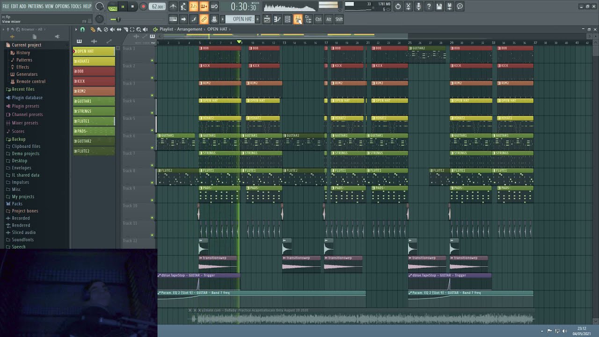Toggle loop recording icon
The image size is (599, 337).
(x=214, y=7)
